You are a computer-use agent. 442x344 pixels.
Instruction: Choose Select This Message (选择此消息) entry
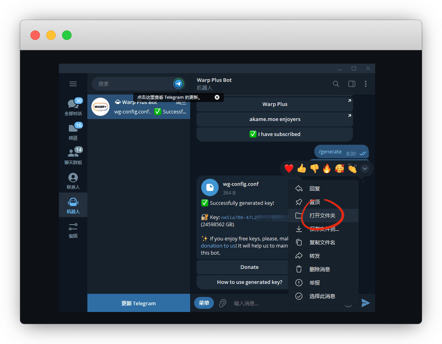click(323, 296)
